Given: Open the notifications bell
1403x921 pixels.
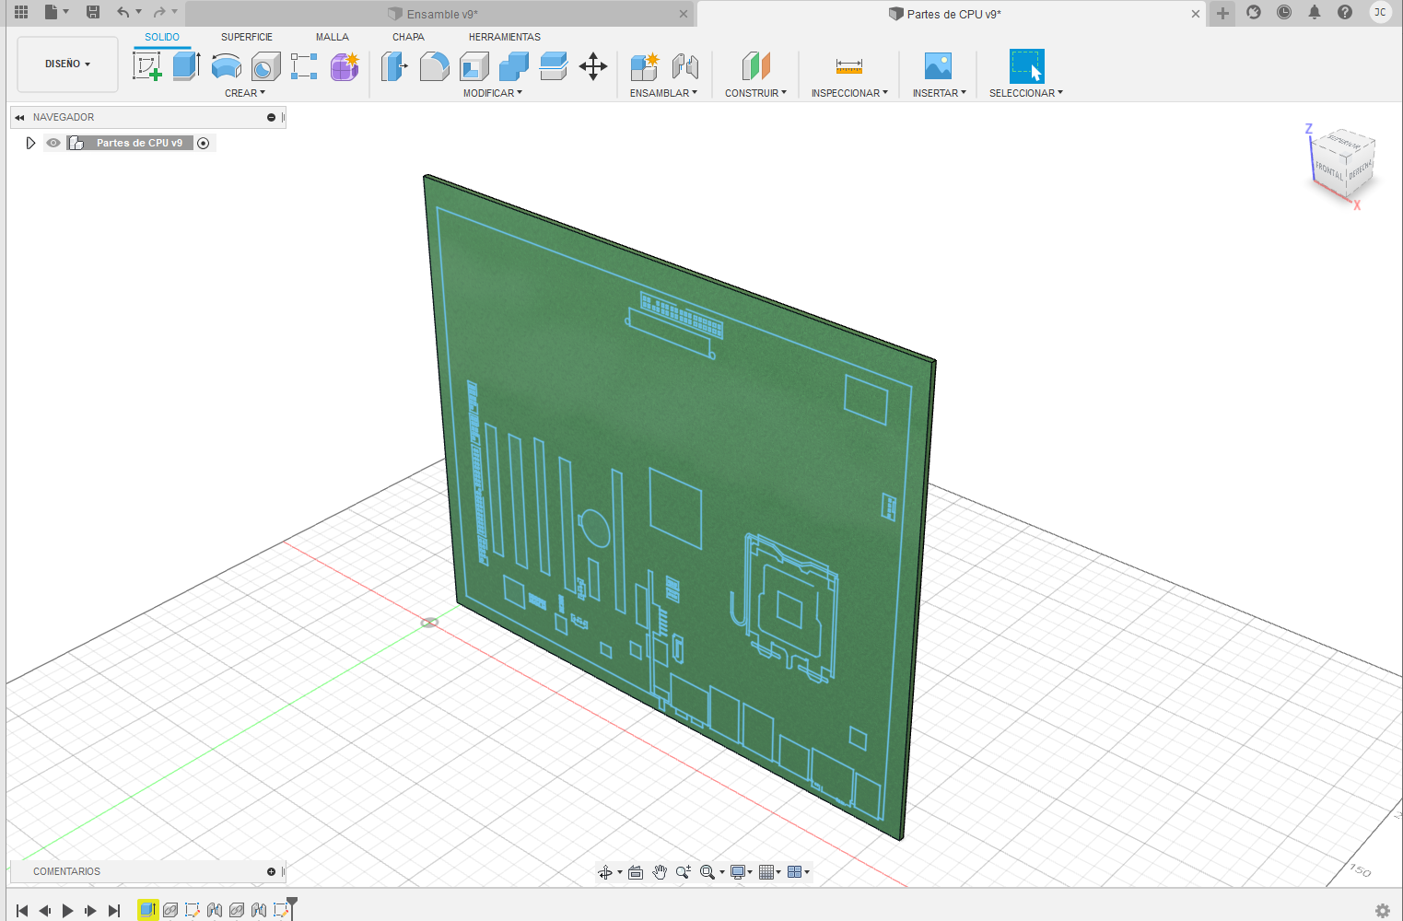Looking at the screenshot, I should (1315, 12).
